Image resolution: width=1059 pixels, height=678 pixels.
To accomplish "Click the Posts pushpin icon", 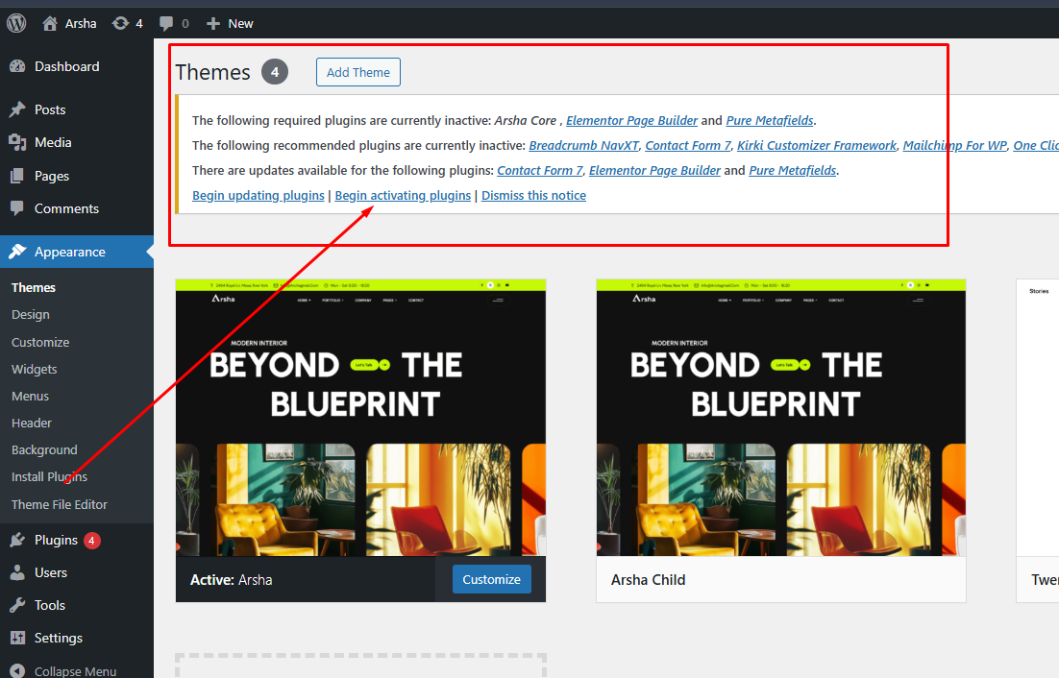I will pos(17,109).
